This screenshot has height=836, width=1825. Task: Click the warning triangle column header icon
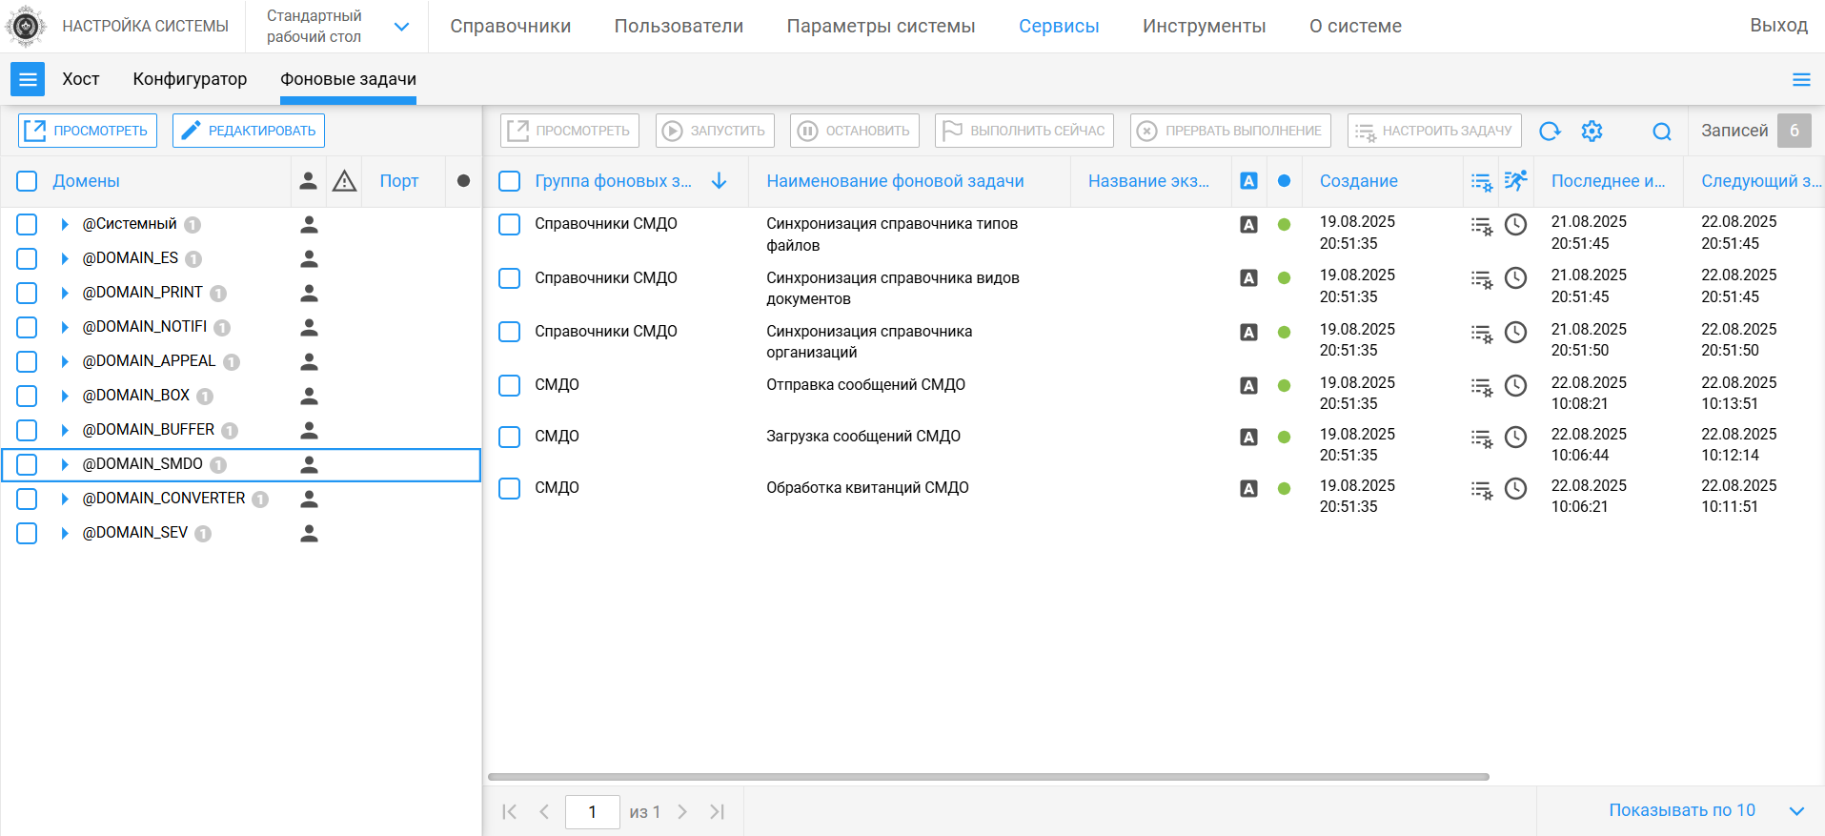[344, 181]
